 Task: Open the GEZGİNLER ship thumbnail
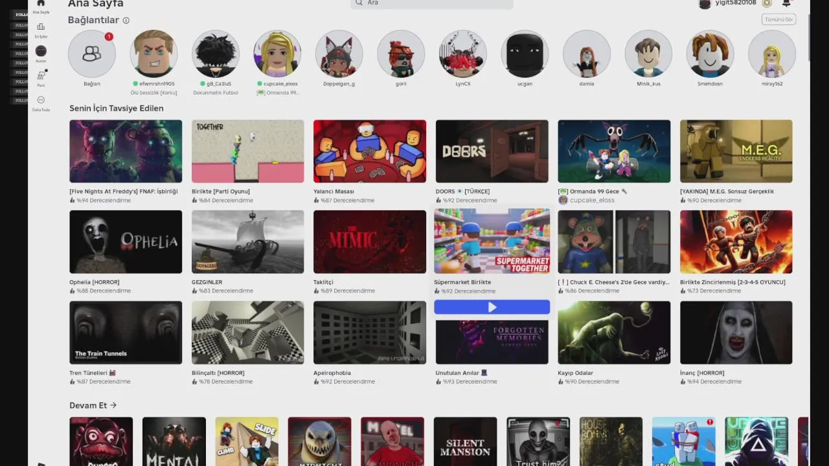[x=248, y=242]
